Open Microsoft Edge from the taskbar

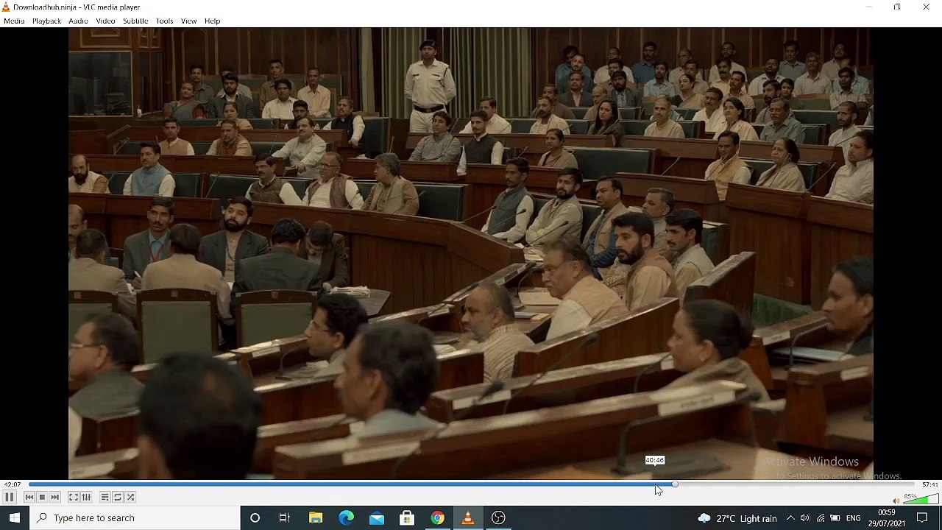pyautogui.click(x=346, y=518)
